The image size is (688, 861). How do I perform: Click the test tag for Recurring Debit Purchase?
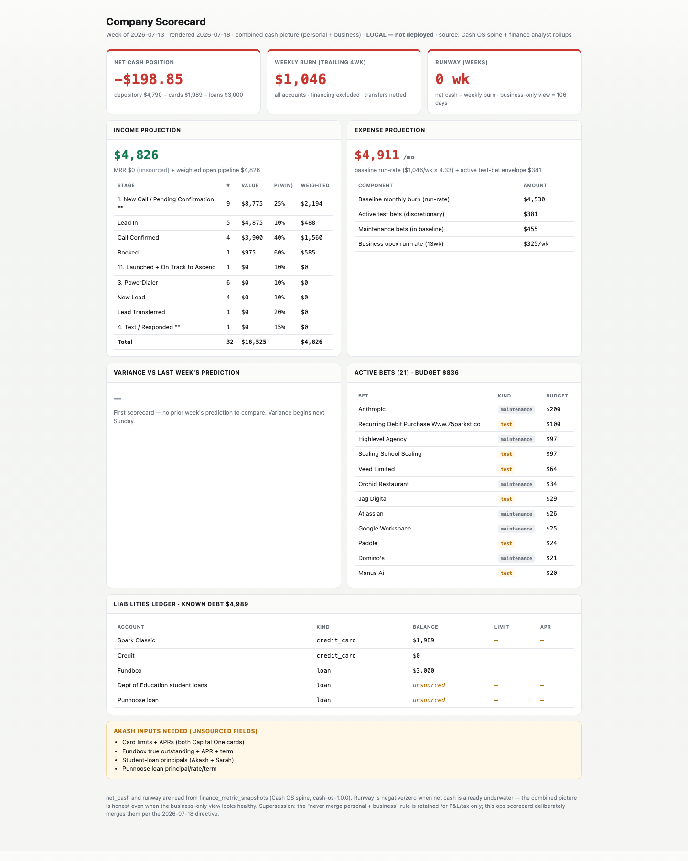506,425
